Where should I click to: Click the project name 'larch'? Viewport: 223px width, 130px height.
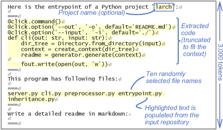point(164,7)
